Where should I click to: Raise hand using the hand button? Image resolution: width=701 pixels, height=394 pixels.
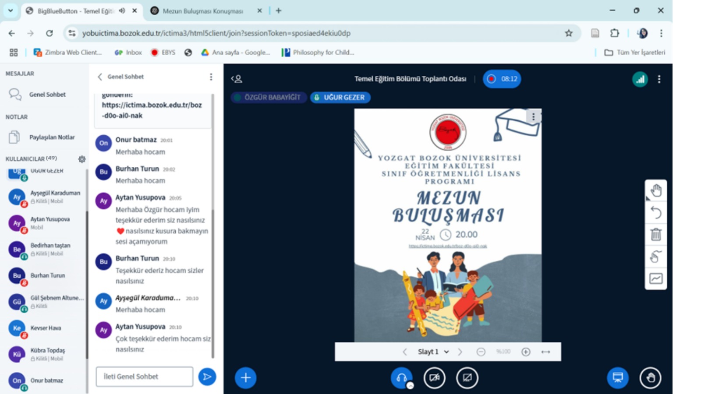(651, 377)
